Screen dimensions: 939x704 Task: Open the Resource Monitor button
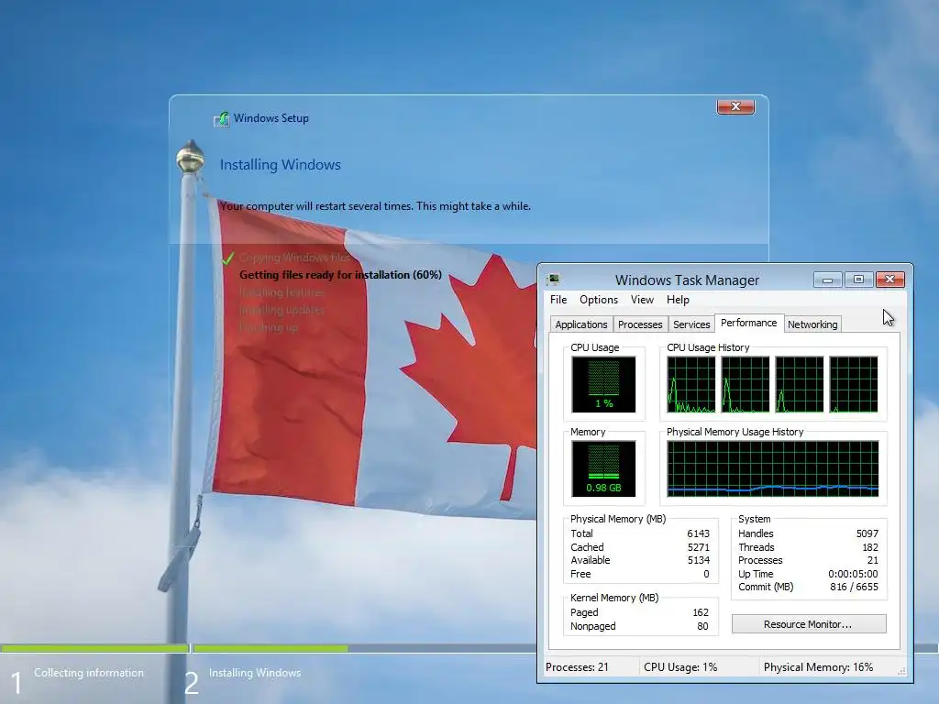point(809,623)
